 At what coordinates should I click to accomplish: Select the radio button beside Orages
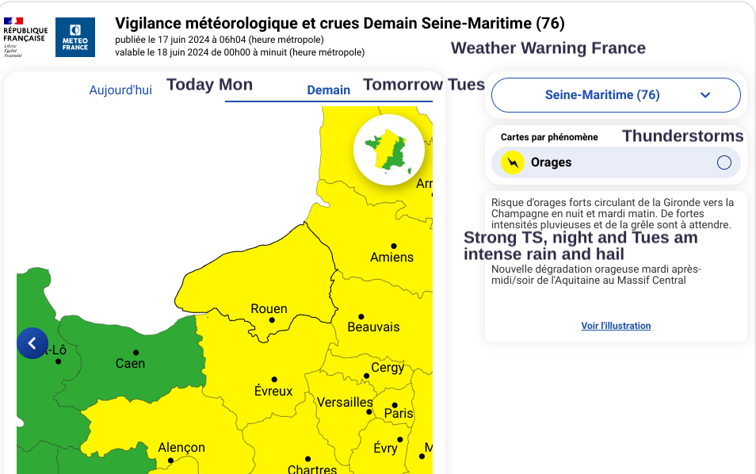coord(723,162)
